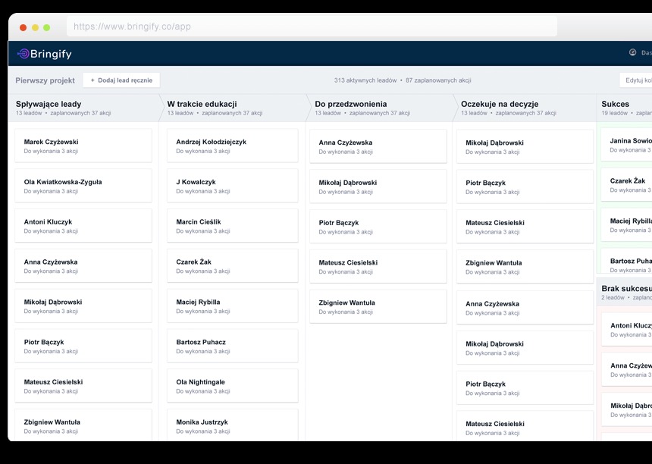Open Marek Czyżewski lead card
652x464 pixels.
tap(83, 146)
